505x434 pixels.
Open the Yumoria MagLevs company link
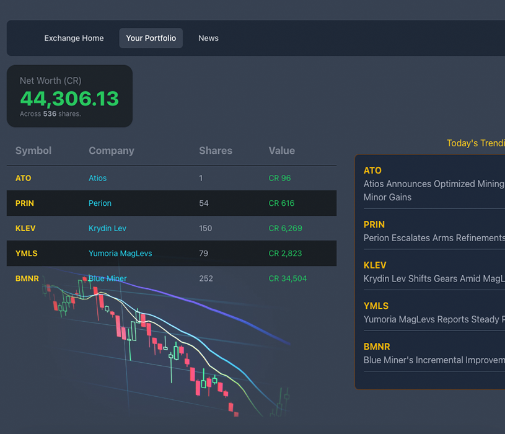120,253
